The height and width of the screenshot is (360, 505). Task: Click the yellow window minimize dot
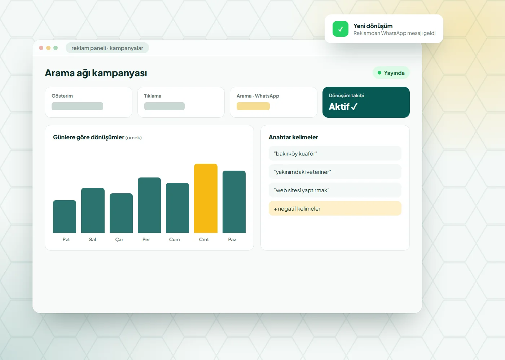pyautogui.click(x=48, y=48)
